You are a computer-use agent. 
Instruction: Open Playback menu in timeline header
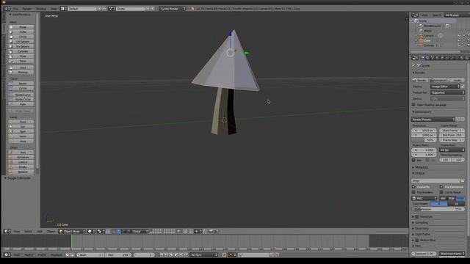coord(56,254)
